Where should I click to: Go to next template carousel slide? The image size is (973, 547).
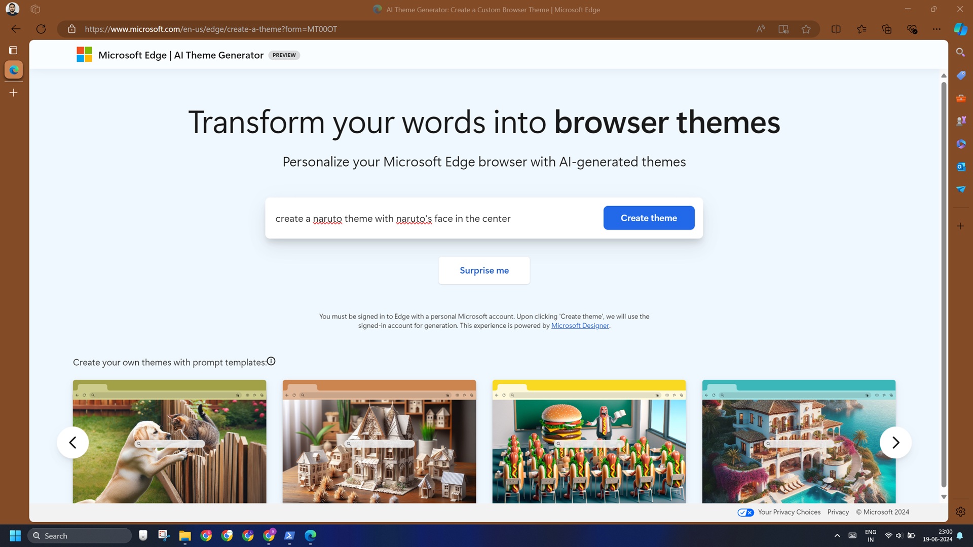click(x=895, y=443)
